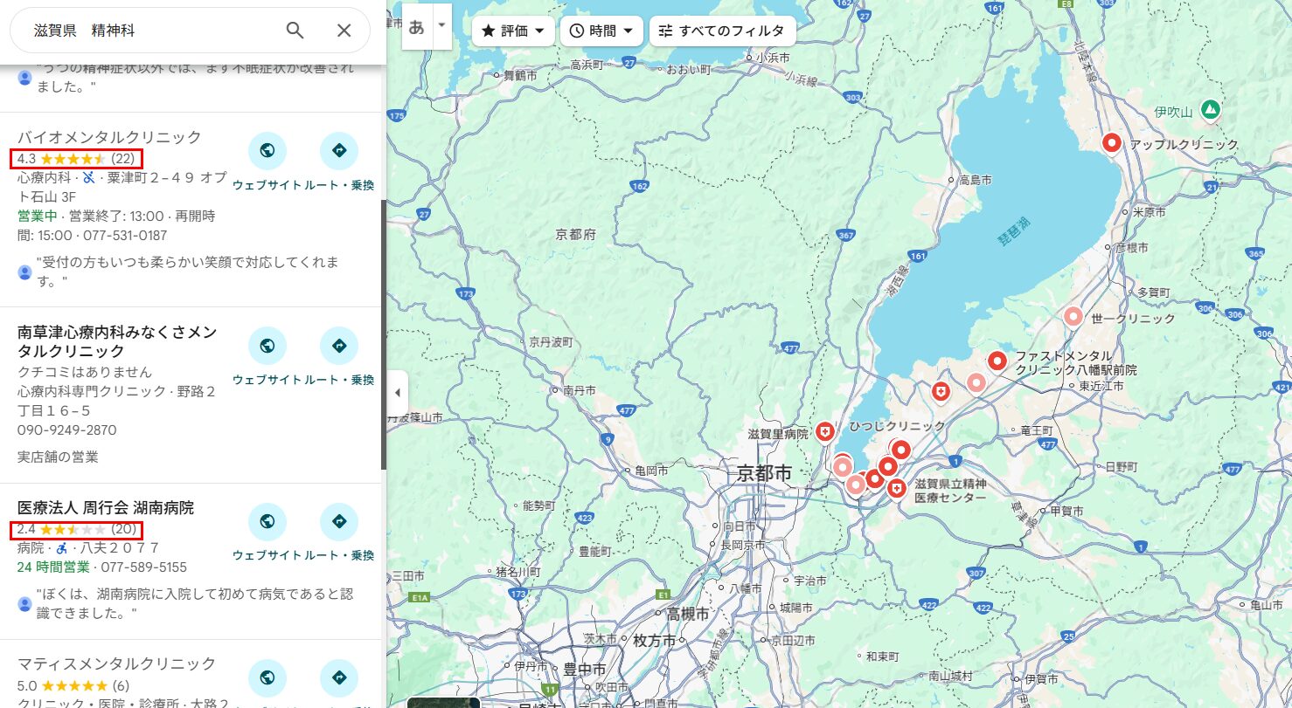Click the 高槻市 label on the map
1292x708 pixels.
(687, 615)
